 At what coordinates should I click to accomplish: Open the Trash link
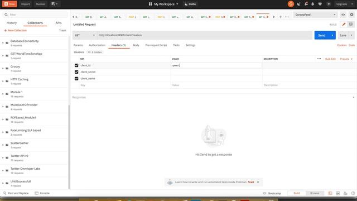[62, 30]
